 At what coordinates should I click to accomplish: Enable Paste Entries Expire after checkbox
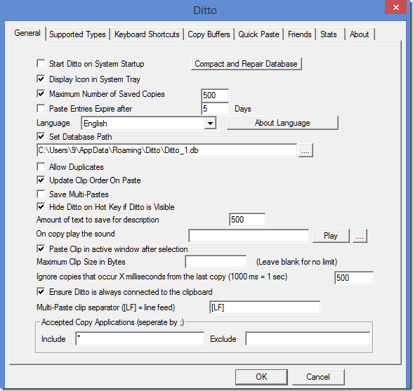[x=41, y=109]
